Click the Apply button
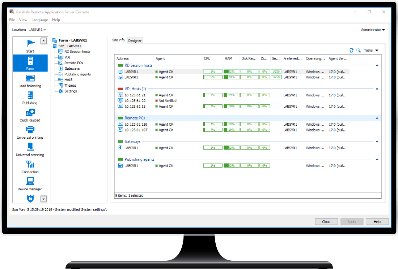This screenshot has width=398, height=269. click(x=351, y=221)
